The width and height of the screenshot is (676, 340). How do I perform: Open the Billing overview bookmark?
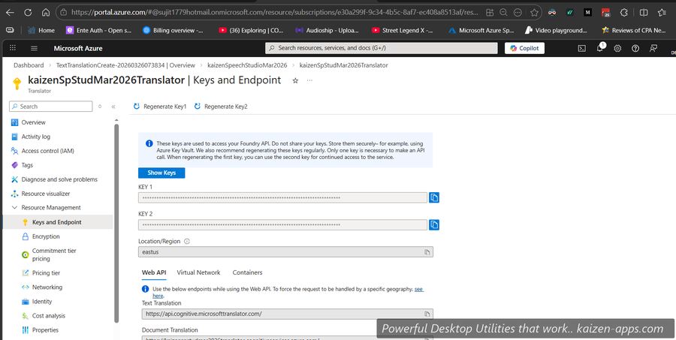(x=173, y=30)
